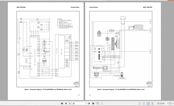Switch to continuous page view
174x106 pixels.
(x=144, y=103)
